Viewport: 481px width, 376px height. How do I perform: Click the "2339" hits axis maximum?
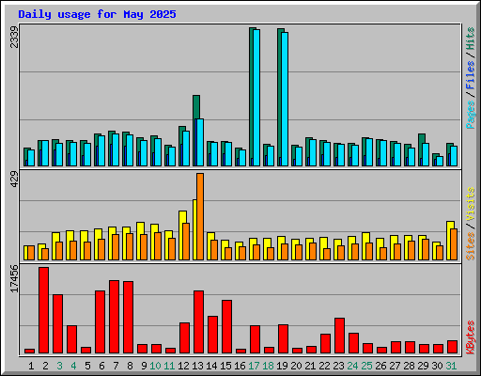[x=14, y=38]
